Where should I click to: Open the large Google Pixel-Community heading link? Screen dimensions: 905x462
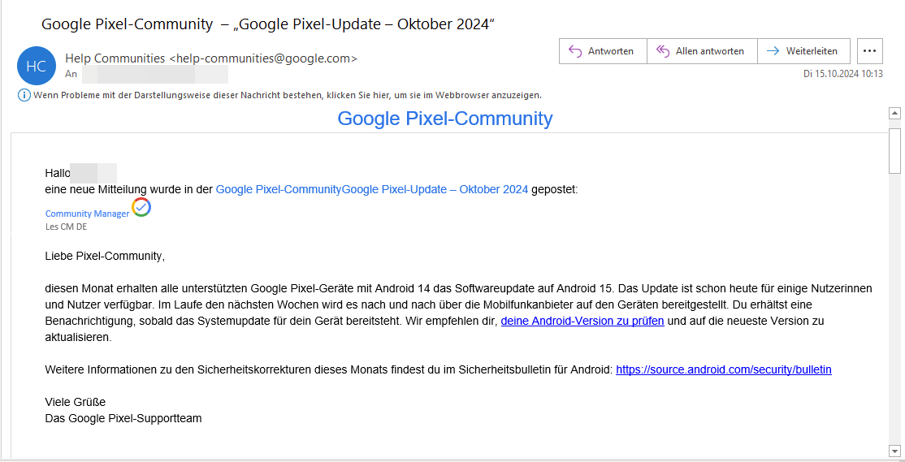point(444,119)
